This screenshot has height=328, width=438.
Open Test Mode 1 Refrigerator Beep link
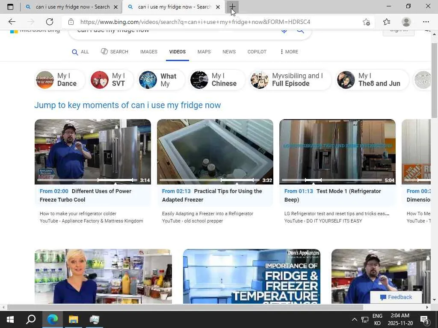[x=333, y=196]
